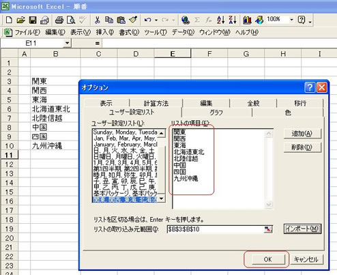The width and height of the screenshot is (337, 275).
Task: Click the Copy icon in the toolbar
Action: point(109,20)
